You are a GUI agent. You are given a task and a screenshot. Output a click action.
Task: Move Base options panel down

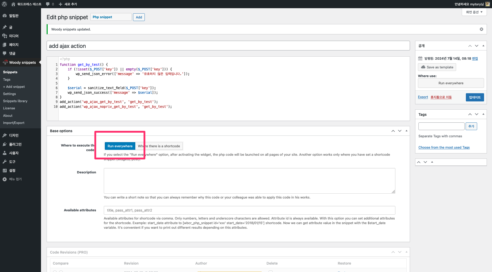400,131
